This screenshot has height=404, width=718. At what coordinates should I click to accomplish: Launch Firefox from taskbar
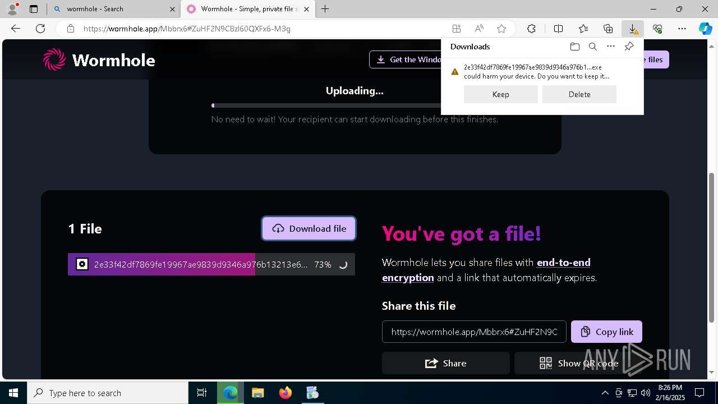pos(286,393)
